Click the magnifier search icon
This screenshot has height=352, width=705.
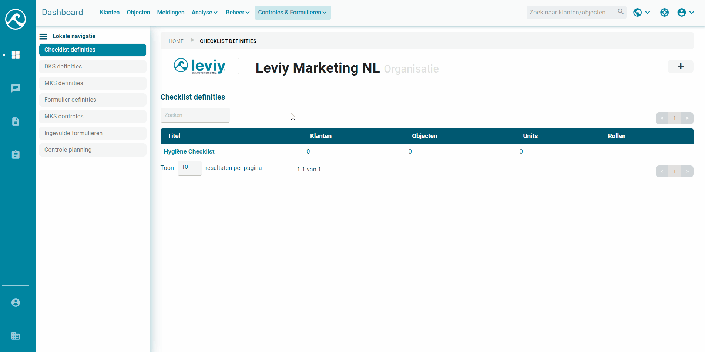pyautogui.click(x=621, y=12)
